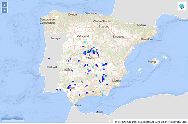Click the Palma label on Mallorca

pos(152,62)
